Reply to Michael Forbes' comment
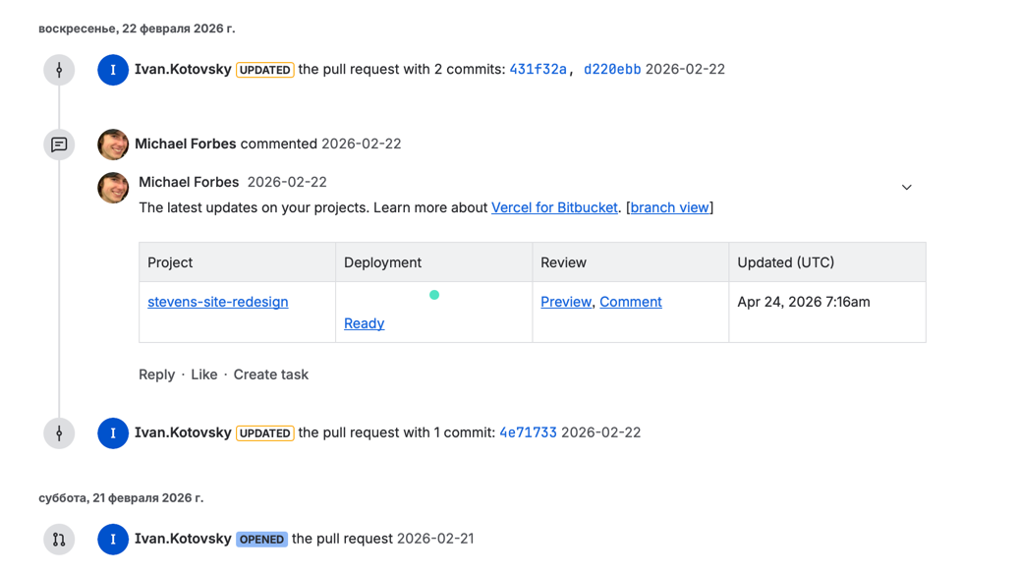 point(156,375)
